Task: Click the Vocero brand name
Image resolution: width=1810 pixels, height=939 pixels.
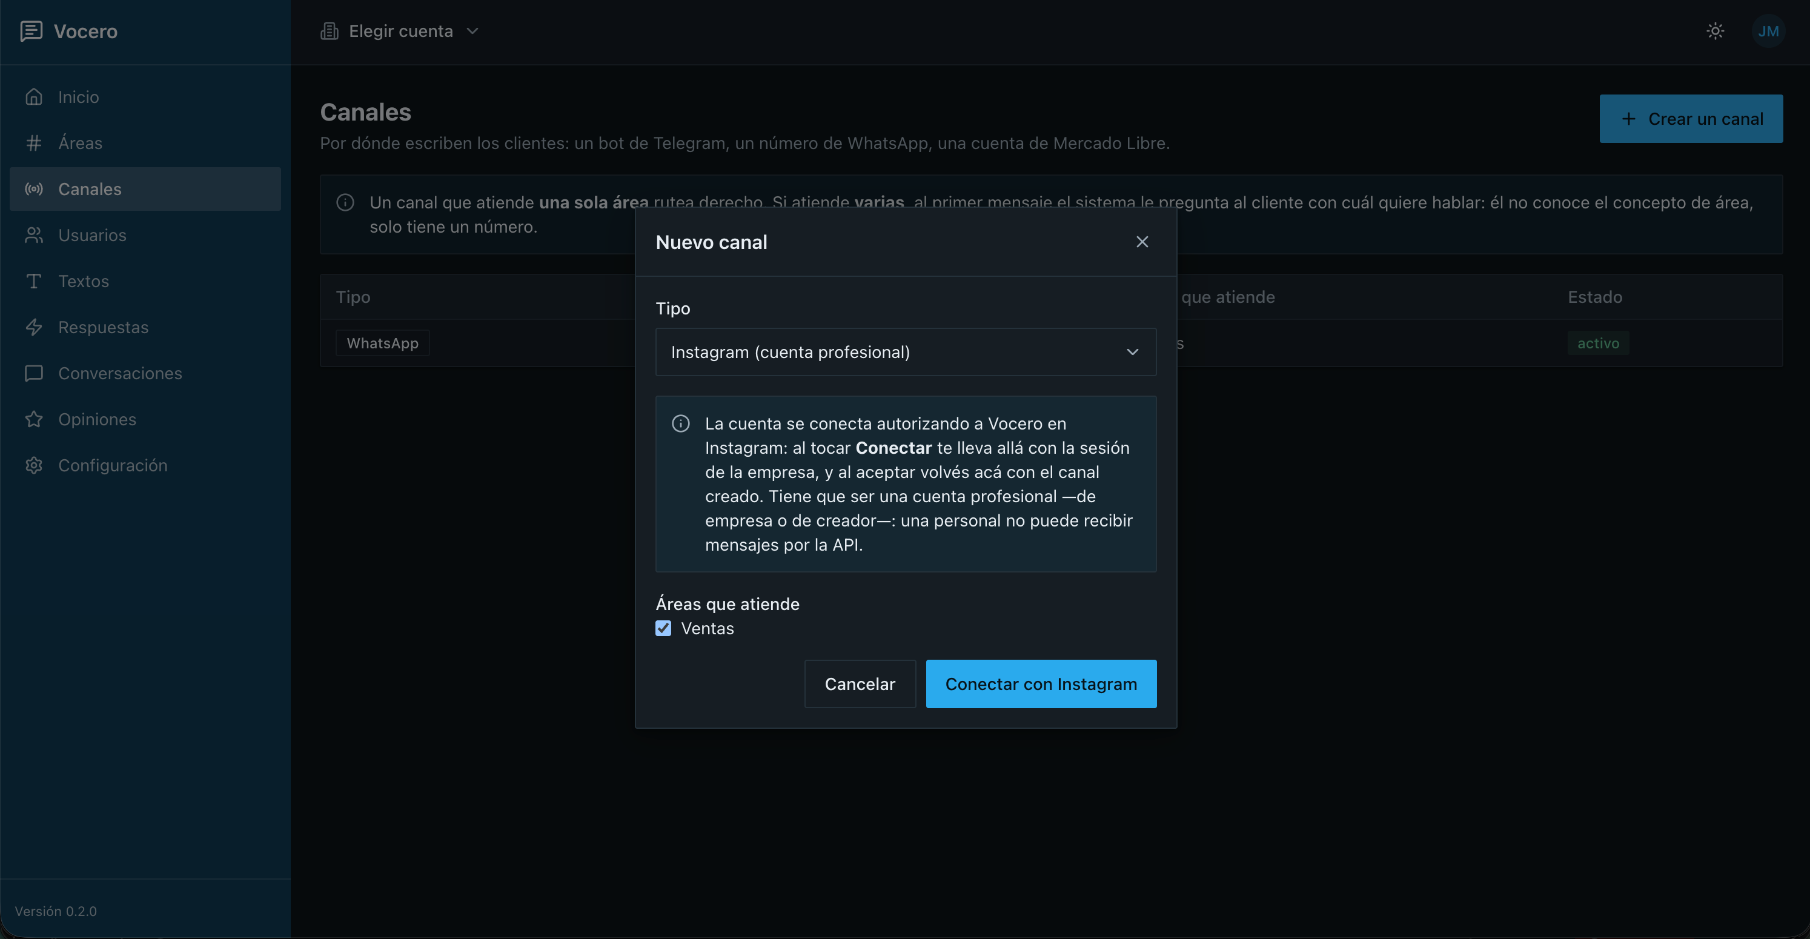Action: click(x=86, y=31)
